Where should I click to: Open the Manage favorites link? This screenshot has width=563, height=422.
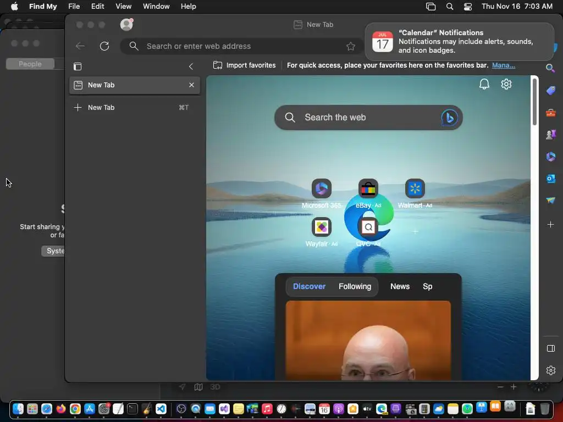pyautogui.click(x=504, y=65)
